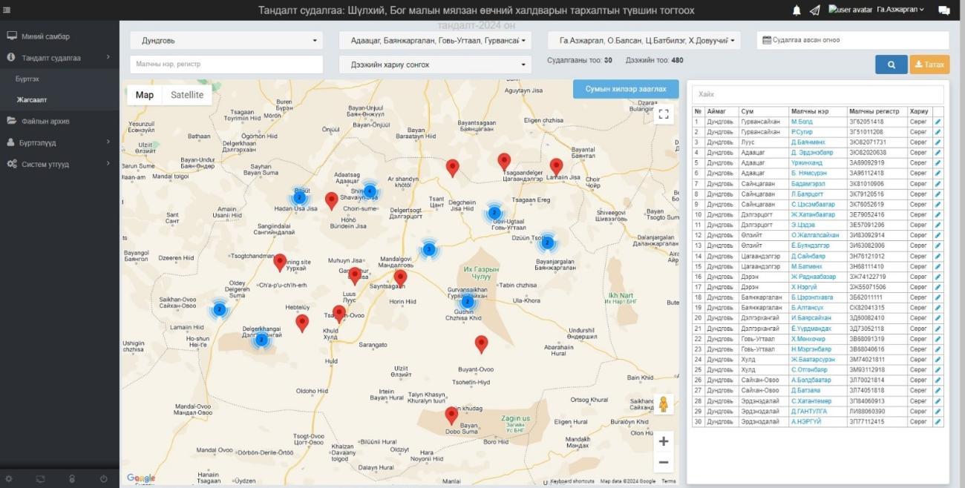Open Файлын архив in the sidebar
This screenshot has height=488, width=965.
[x=45, y=121]
